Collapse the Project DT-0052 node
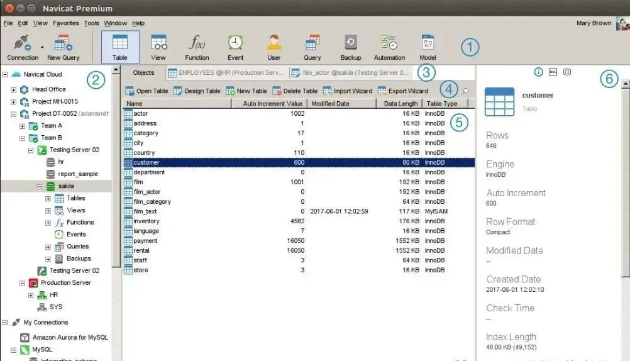 14,114
